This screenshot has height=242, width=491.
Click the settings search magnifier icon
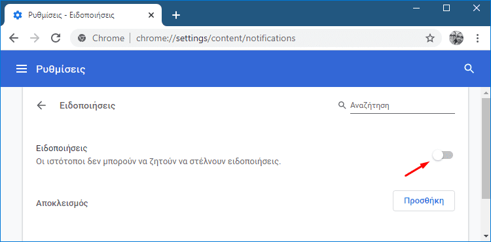click(469, 69)
